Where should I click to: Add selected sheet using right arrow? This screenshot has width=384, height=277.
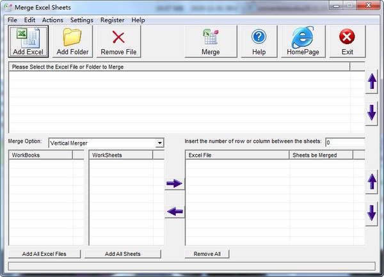click(174, 184)
